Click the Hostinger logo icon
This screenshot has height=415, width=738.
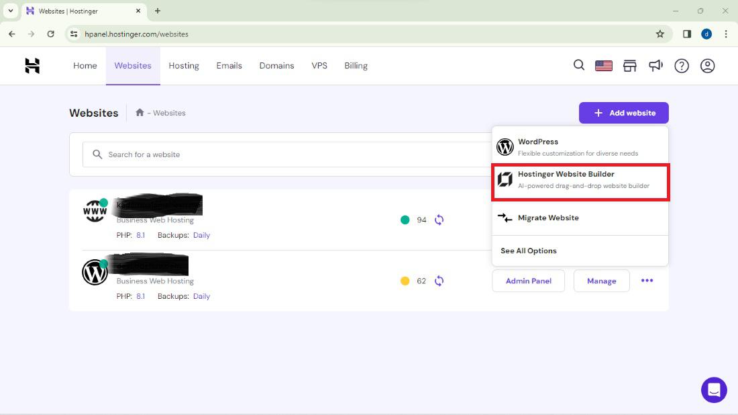coord(32,66)
